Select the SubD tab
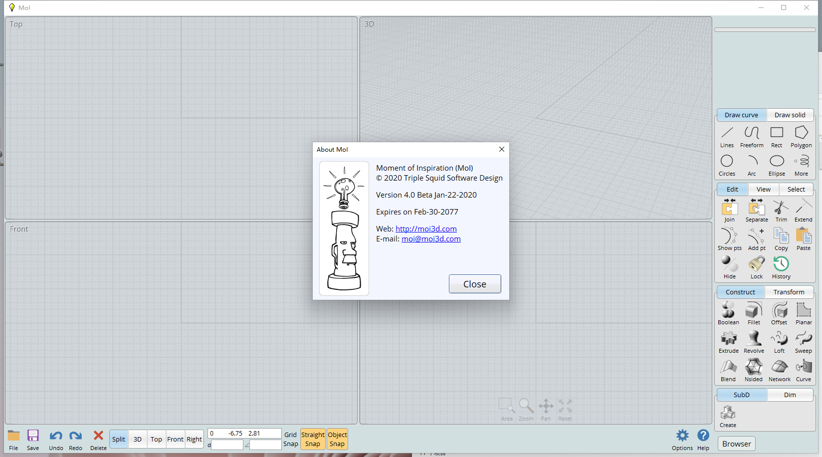The image size is (822, 457). click(741, 395)
